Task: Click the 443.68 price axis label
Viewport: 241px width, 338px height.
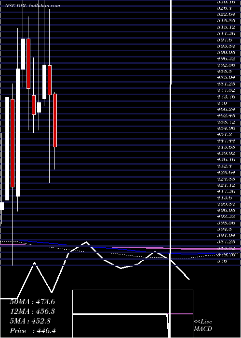Action: (227, 147)
